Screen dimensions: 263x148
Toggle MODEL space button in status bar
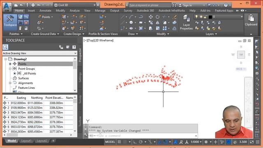(110, 142)
